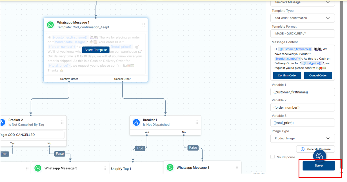Click the Is Not Cancelled By Tag text

click(26, 124)
